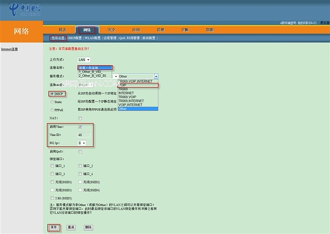Screen dimensions: 330x234
Task: Open the 应用 tab
Action: pyautogui.click(x=136, y=30)
